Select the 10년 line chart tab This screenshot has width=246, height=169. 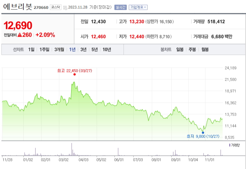[x=107, y=50]
